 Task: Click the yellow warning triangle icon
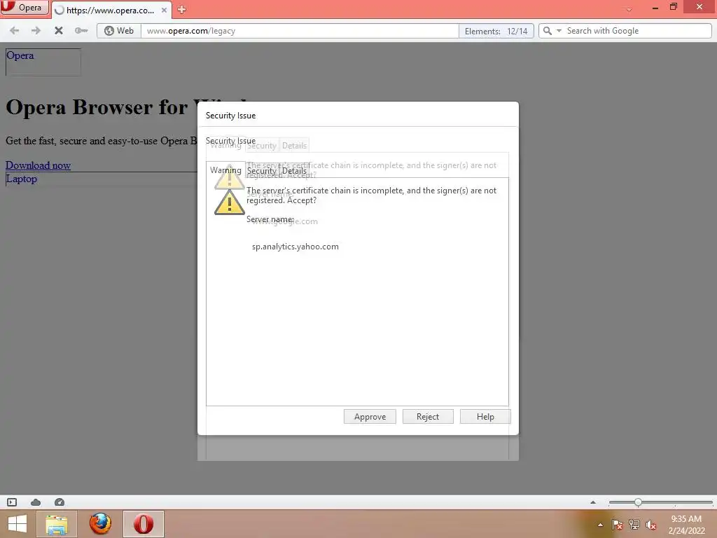point(230,202)
